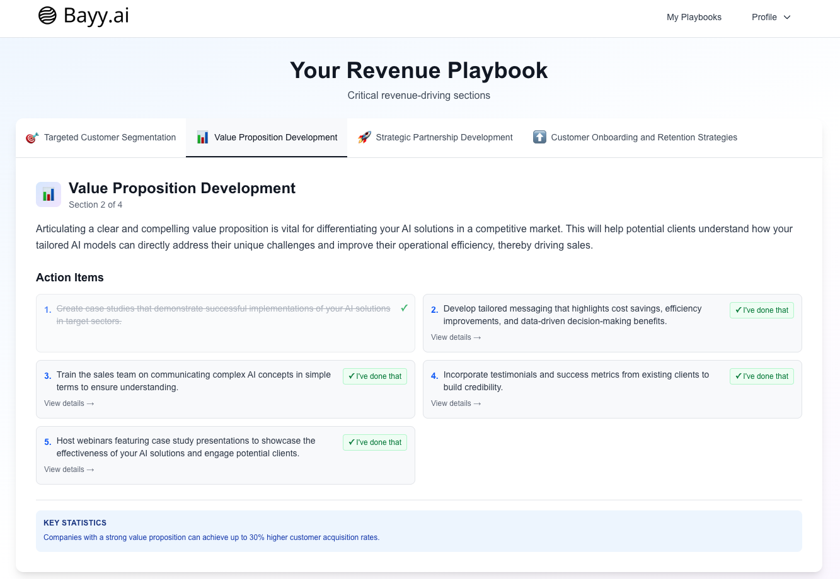View details for the tailored messaging item
The width and height of the screenshot is (840, 579).
tap(456, 337)
